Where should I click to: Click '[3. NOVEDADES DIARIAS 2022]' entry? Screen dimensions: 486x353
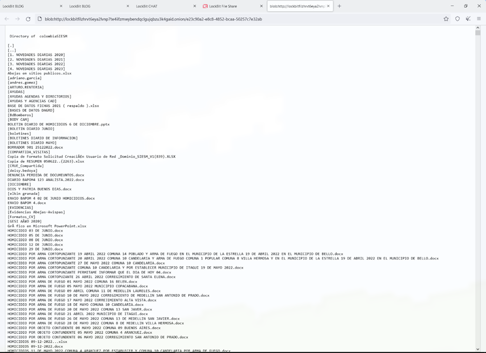point(36,64)
